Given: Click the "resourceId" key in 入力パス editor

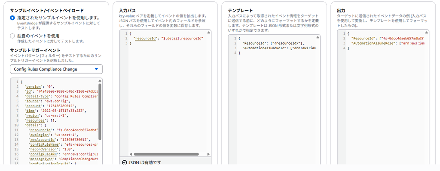Looking at the screenshot, I should [x=145, y=38].
